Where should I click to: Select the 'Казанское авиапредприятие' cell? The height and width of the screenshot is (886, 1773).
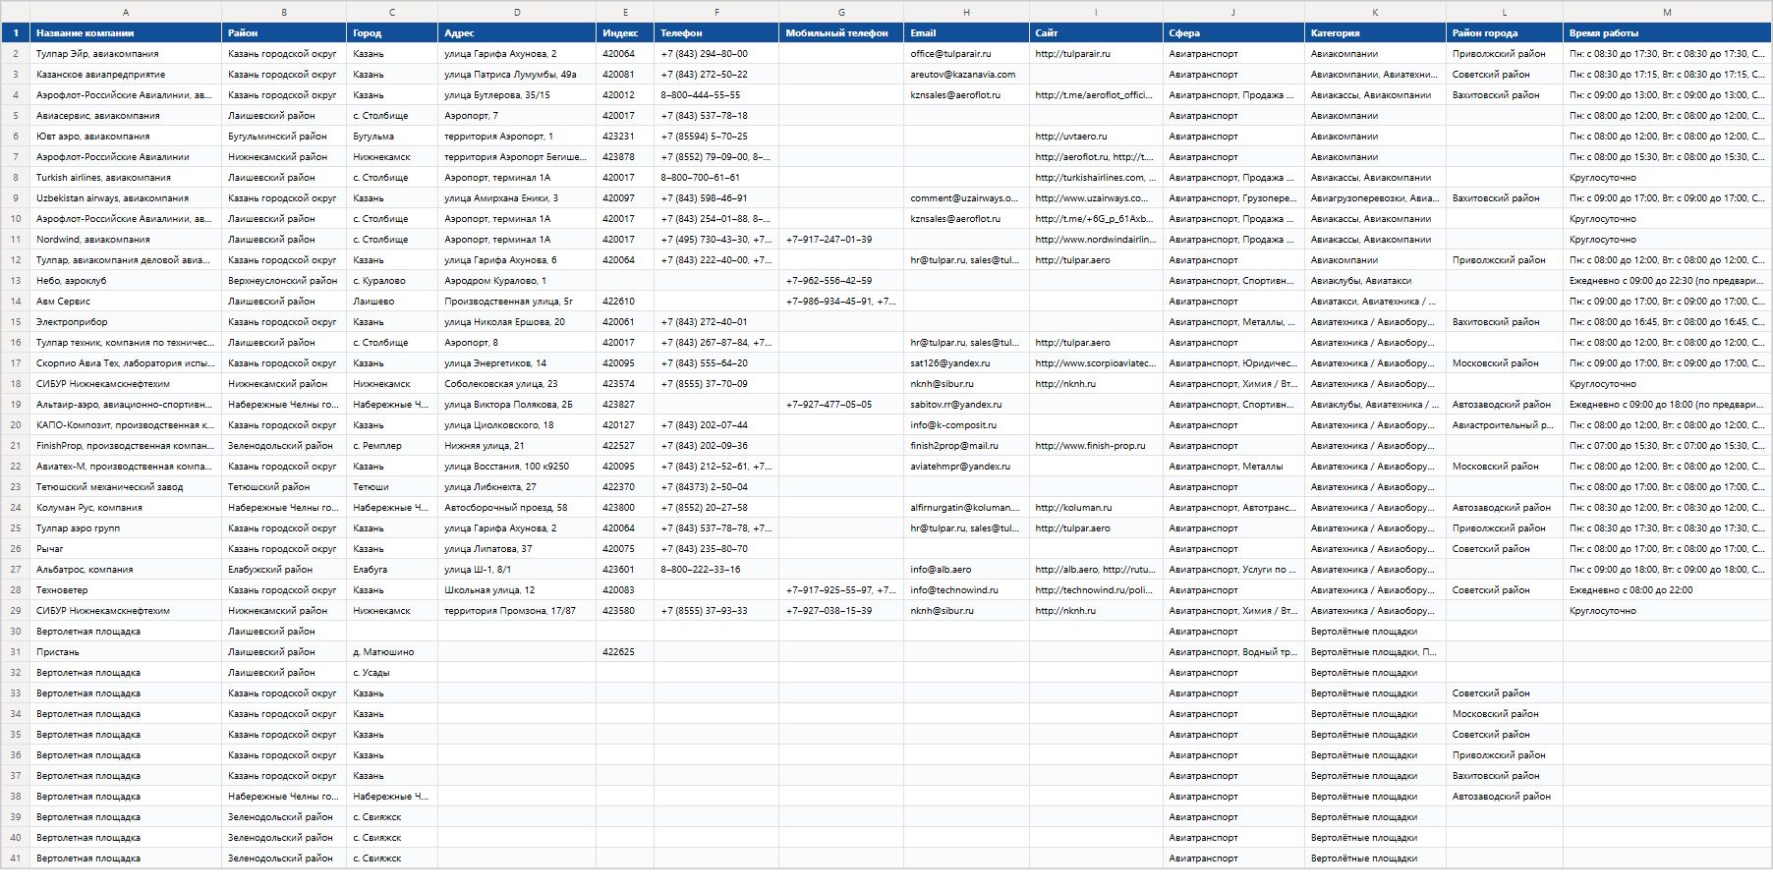tap(126, 75)
